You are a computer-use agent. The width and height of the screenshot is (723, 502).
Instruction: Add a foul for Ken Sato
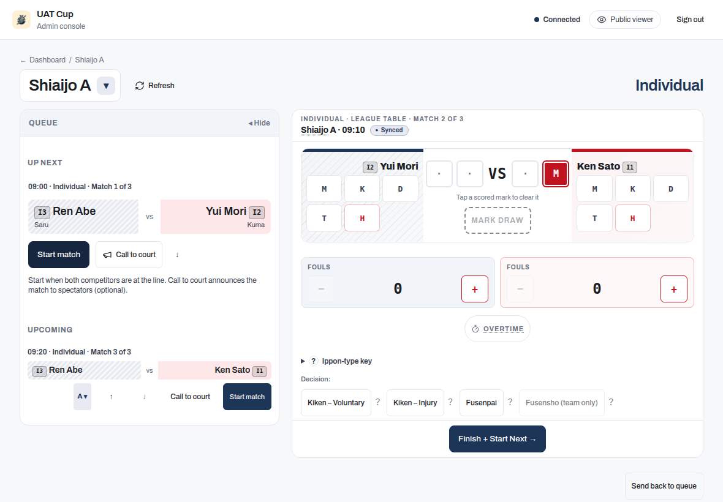tap(673, 289)
